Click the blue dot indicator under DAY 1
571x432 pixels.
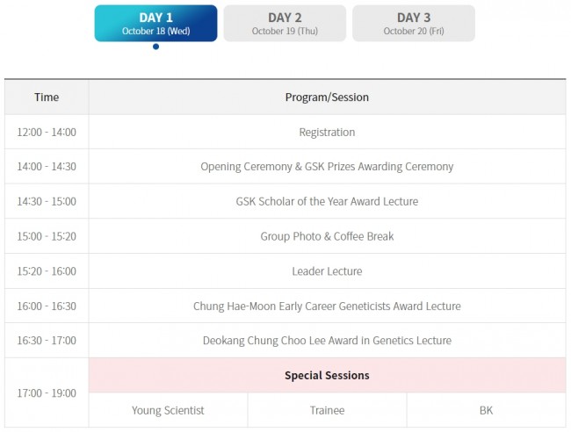click(x=155, y=47)
